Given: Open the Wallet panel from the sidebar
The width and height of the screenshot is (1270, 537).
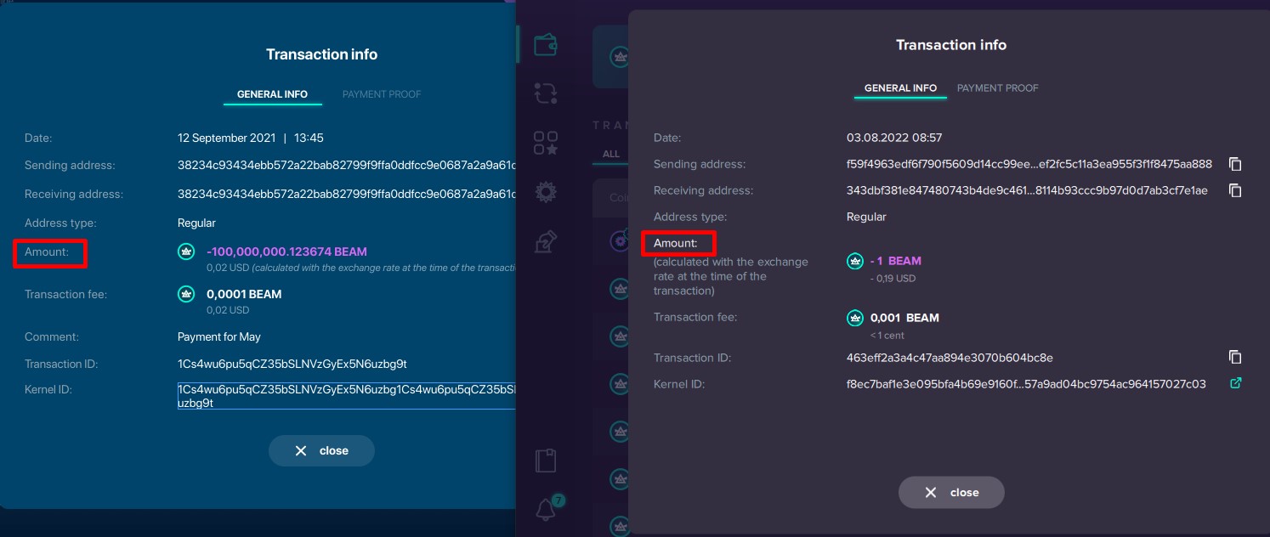Looking at the screenshot, I should click(546, 44).
